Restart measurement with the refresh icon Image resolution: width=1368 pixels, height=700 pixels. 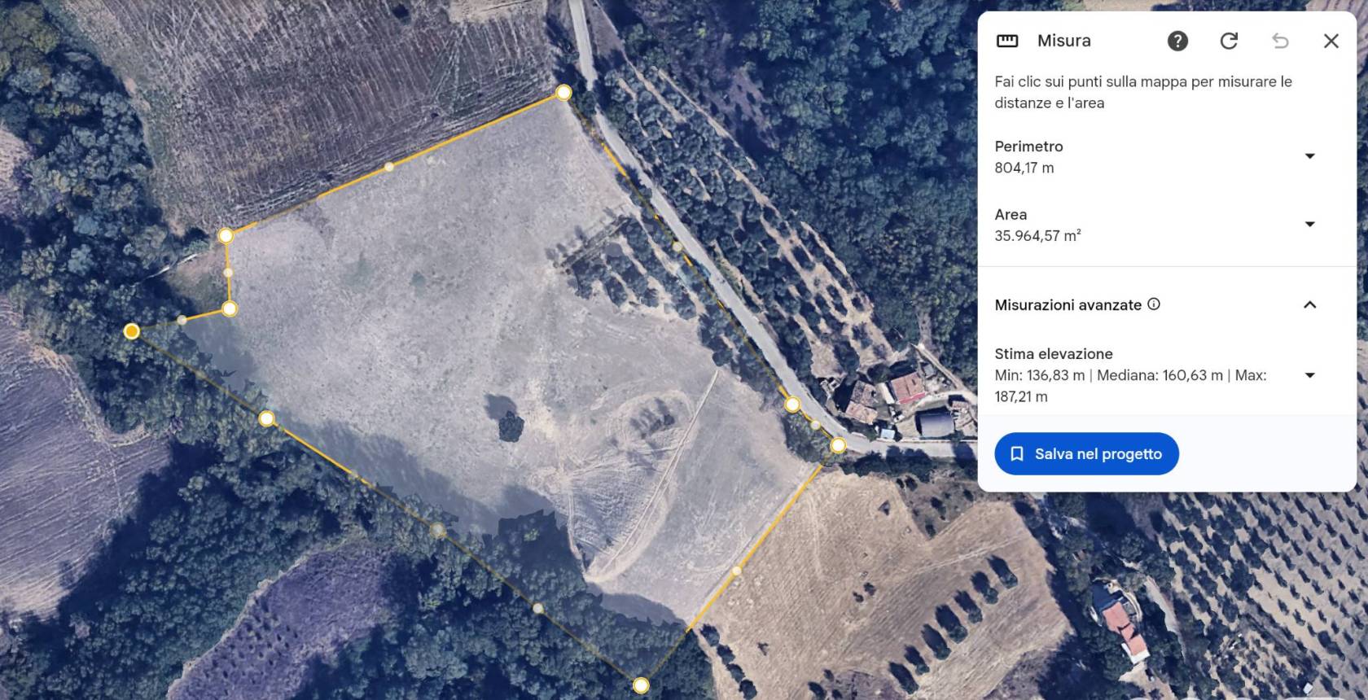tap(1229, 41)
